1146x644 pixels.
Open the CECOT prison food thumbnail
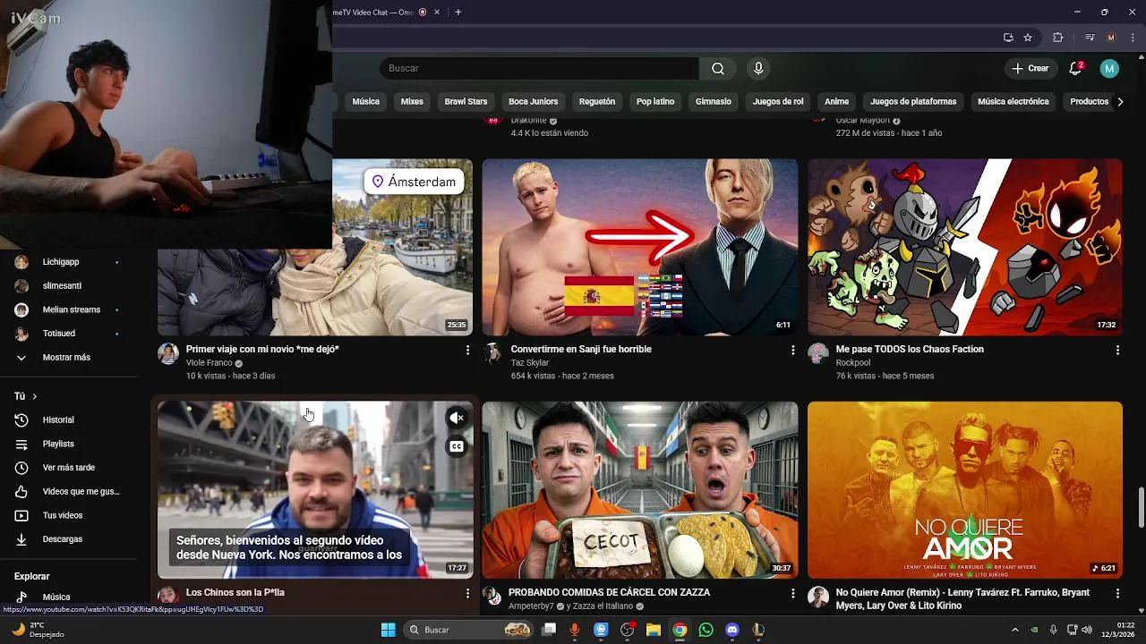click(640, 490)
